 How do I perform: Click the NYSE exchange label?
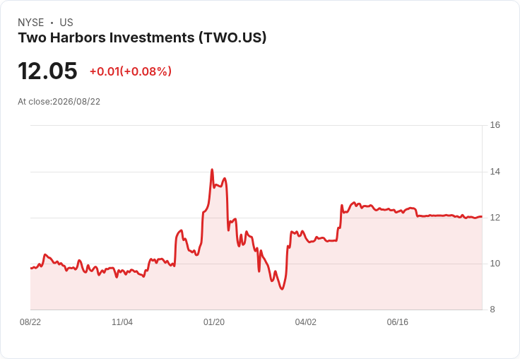coord(31,23)
